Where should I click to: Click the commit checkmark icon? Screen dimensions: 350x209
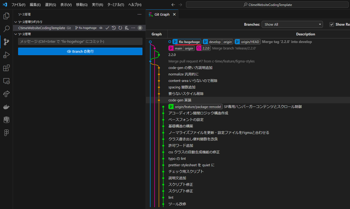click(107, 28)
